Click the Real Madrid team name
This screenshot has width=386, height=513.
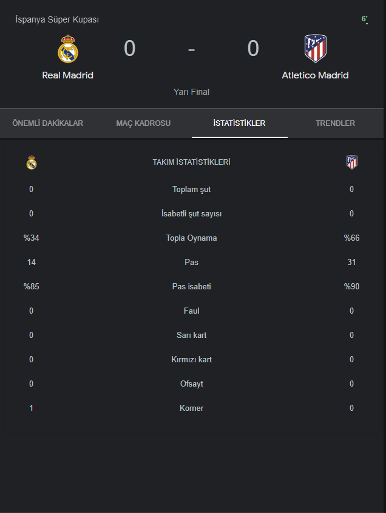tap(67, 75)
